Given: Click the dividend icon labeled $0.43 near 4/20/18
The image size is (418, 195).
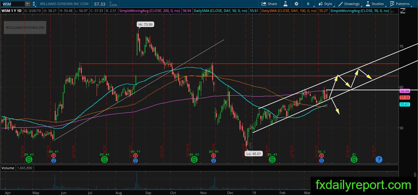Looking at the screenshot, I should (29, 160).
